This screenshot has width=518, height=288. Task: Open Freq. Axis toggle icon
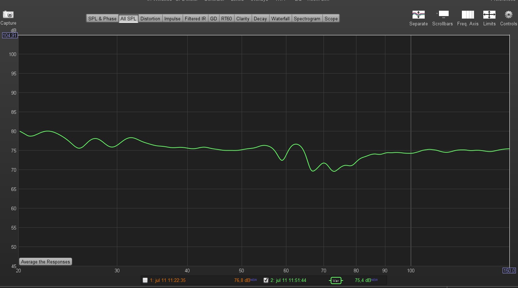click(468, 15)
